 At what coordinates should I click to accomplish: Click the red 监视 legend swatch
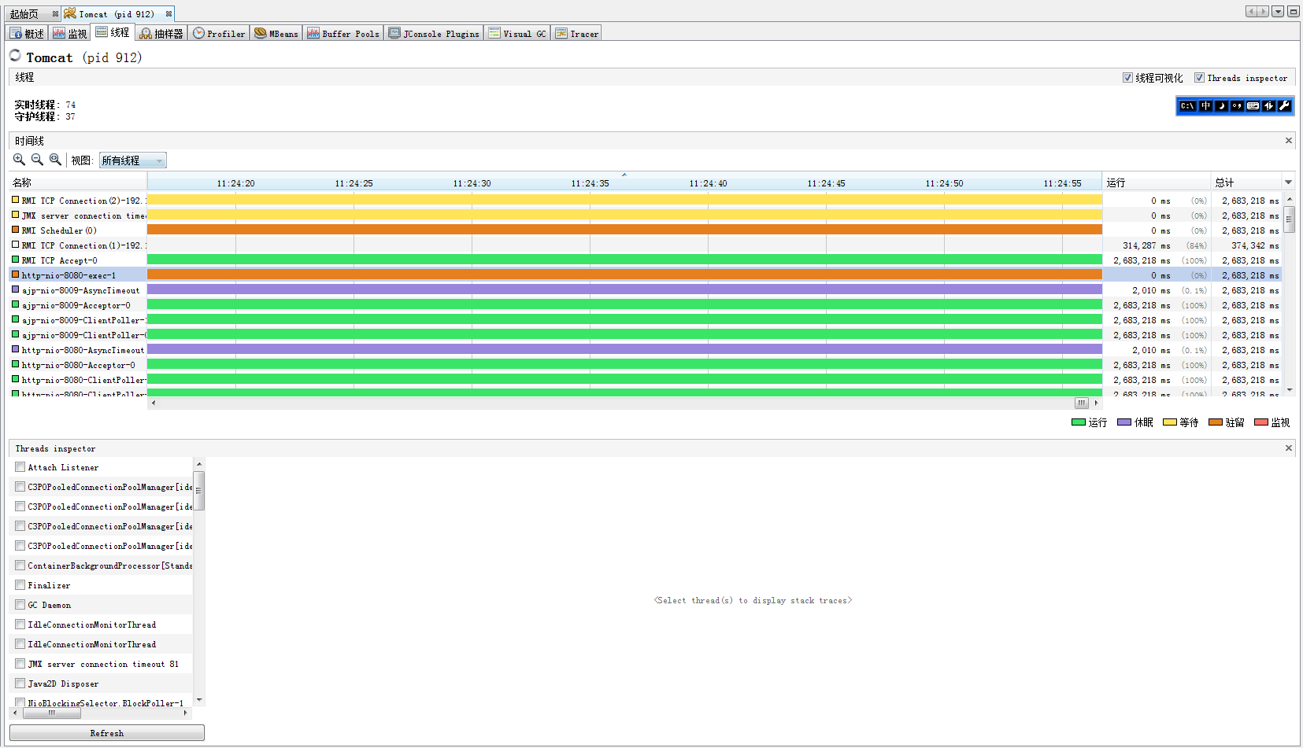pyautogui.click(x=1261, y=422)
